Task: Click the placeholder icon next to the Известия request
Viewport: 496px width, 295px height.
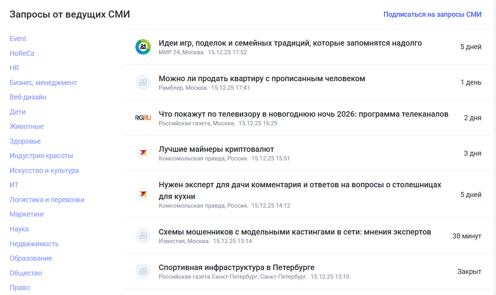Action: (143, 236)
